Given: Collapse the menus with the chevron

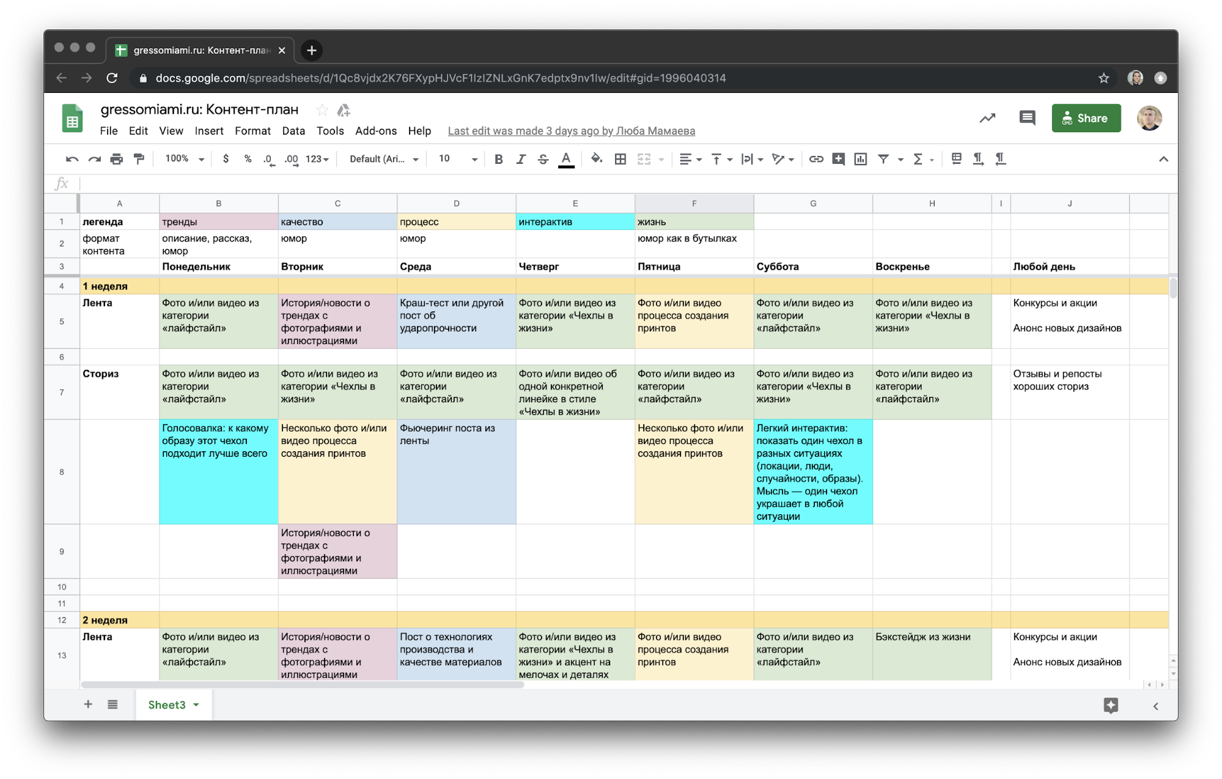Looking at the screenshot, I should point(1163,159).
